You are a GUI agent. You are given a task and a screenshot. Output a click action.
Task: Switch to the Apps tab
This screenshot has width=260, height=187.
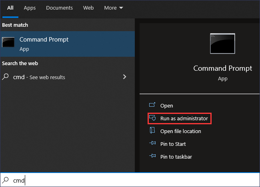(30, 8)
